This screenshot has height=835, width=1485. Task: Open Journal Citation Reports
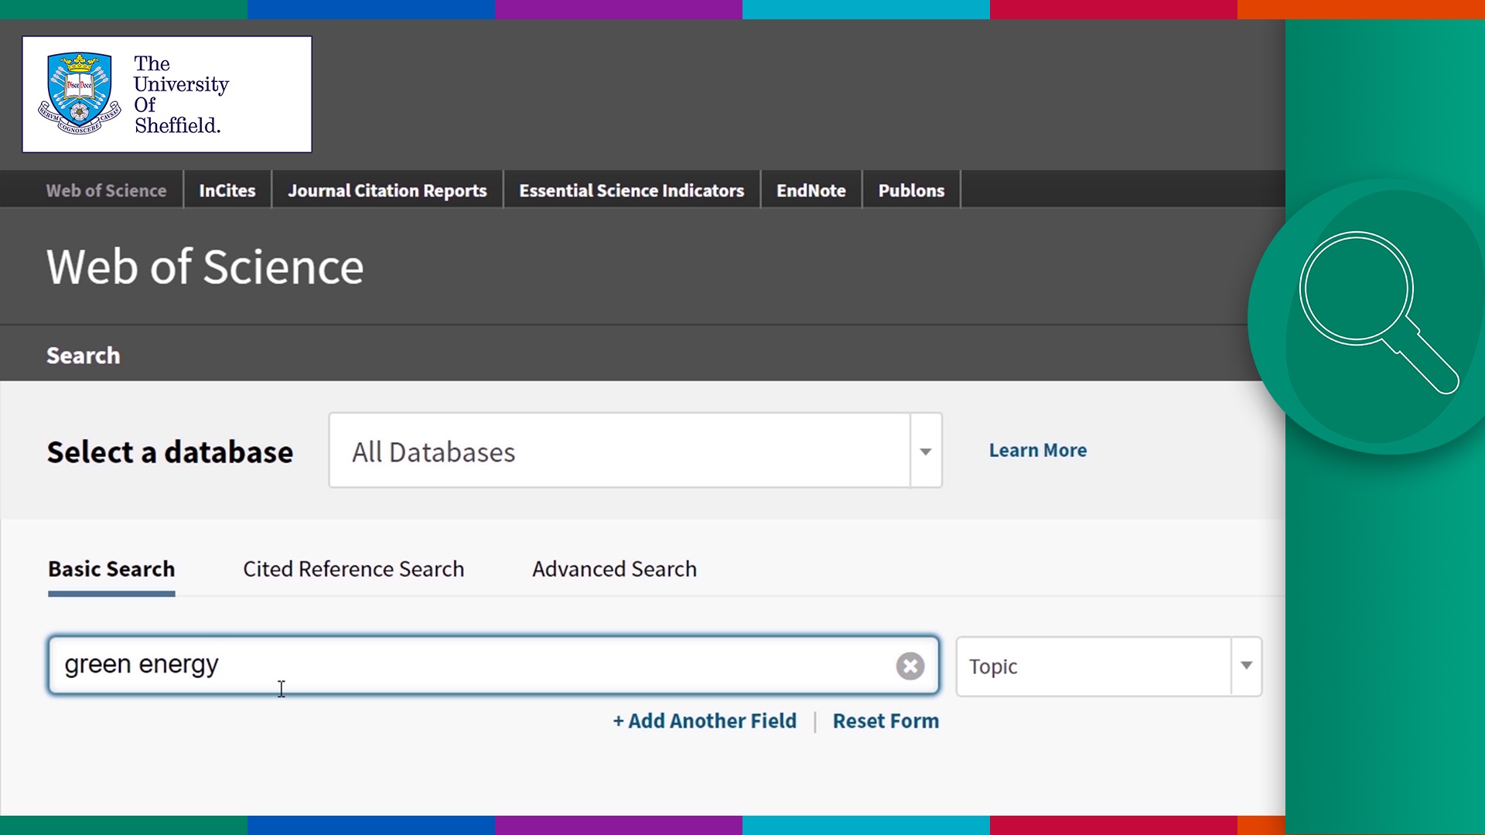(387, 190)
